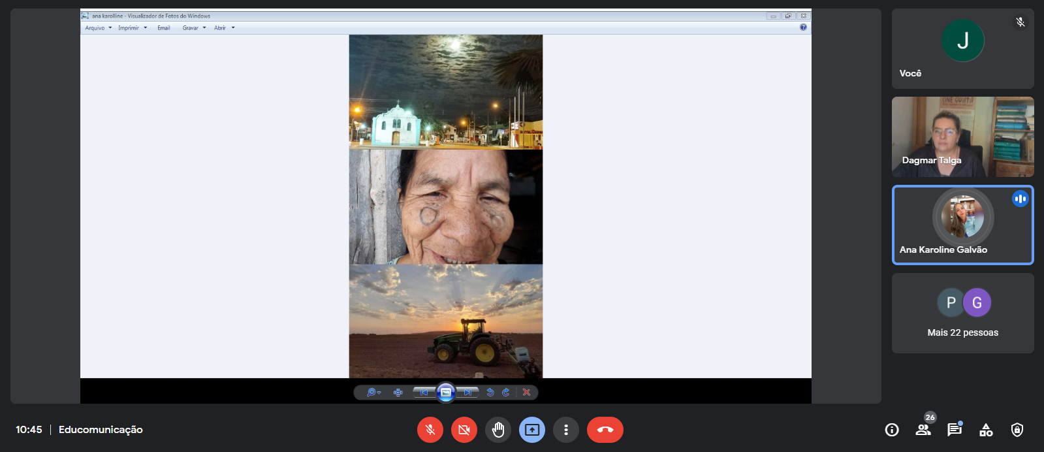
Task: Show the participants list of 26 people
Action: (x=923, y=430)
